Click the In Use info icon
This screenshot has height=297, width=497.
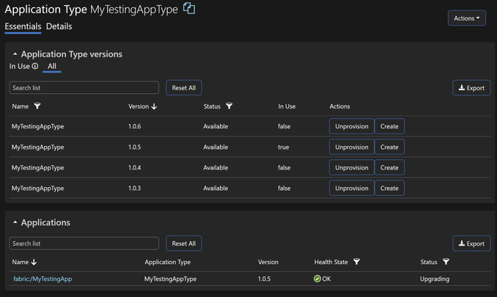tap(34, 66)
